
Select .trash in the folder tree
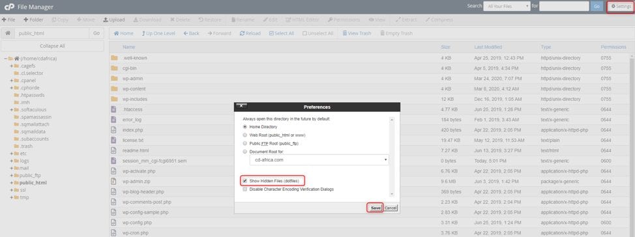(26, 146)
